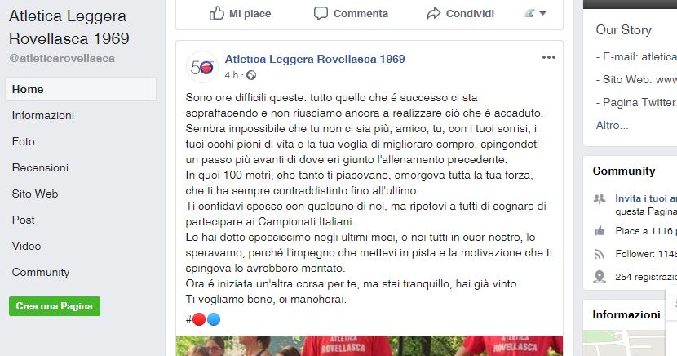Click the Commenta speech bubble icon

click(x=321, y=13)
